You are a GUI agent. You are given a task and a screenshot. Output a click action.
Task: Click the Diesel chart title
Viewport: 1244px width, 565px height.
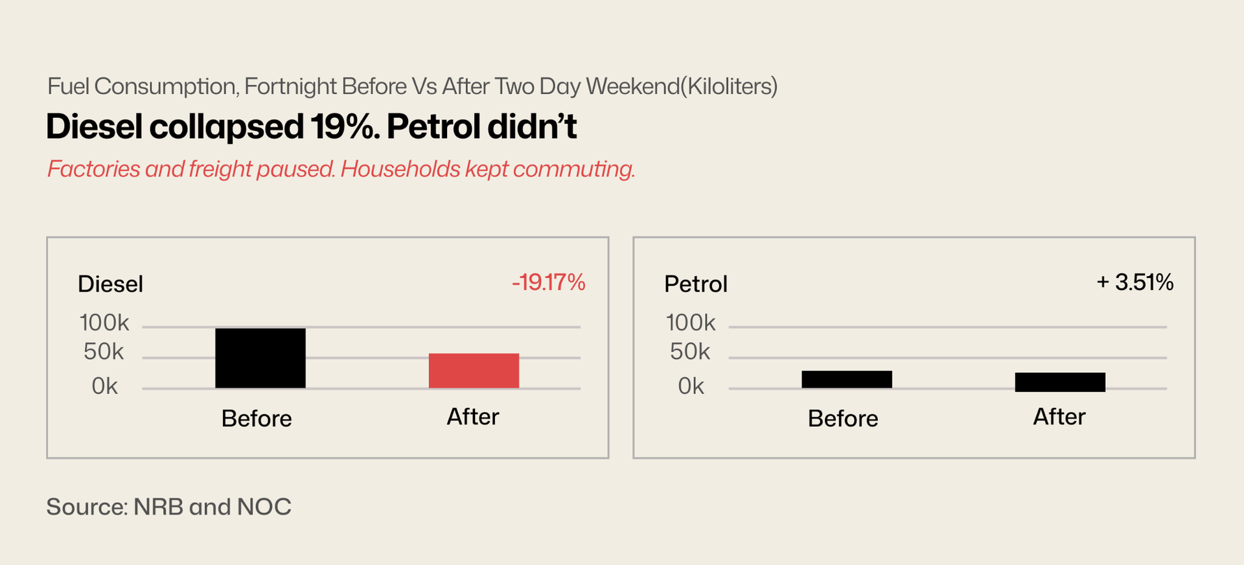110,284
